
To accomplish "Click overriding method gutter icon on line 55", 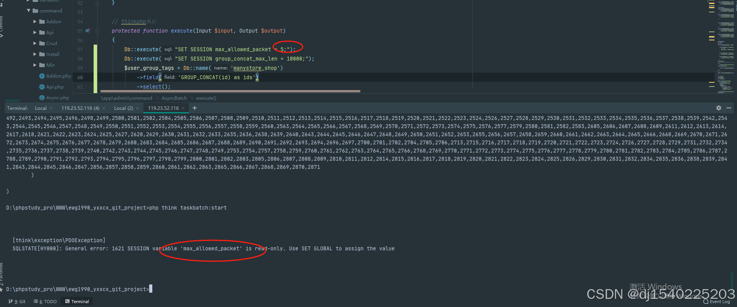I will click(x=88, y=31).
